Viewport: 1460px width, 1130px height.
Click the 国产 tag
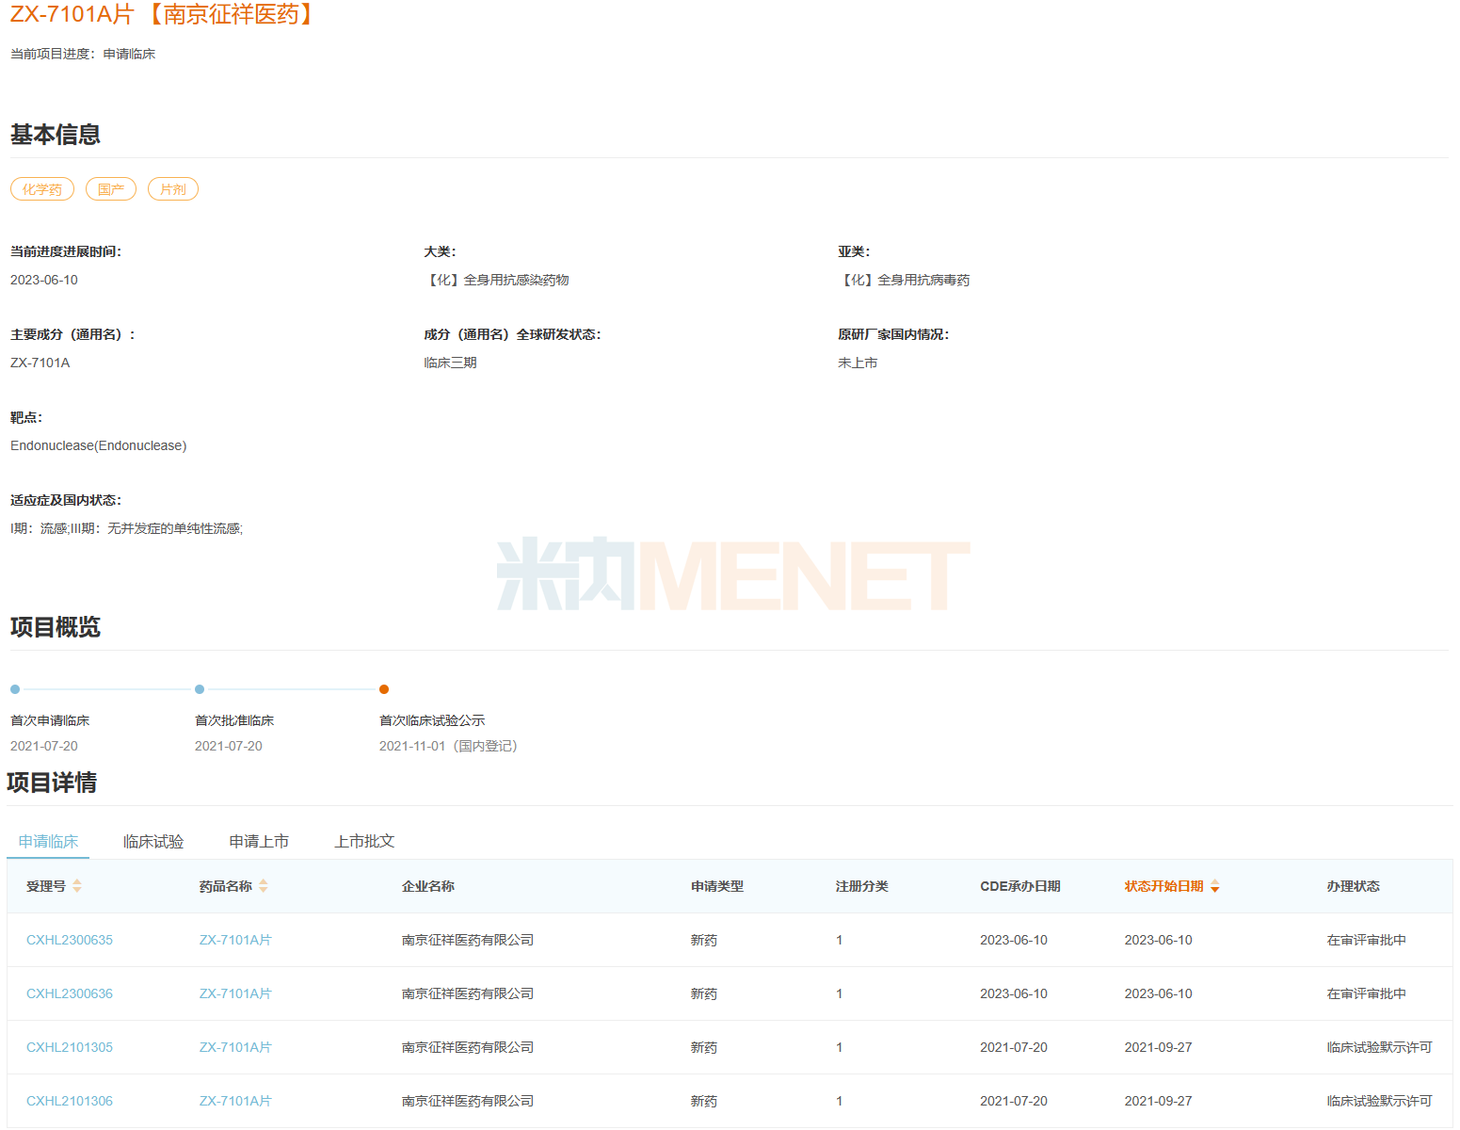pyautogui.click(x=111, y=189)
